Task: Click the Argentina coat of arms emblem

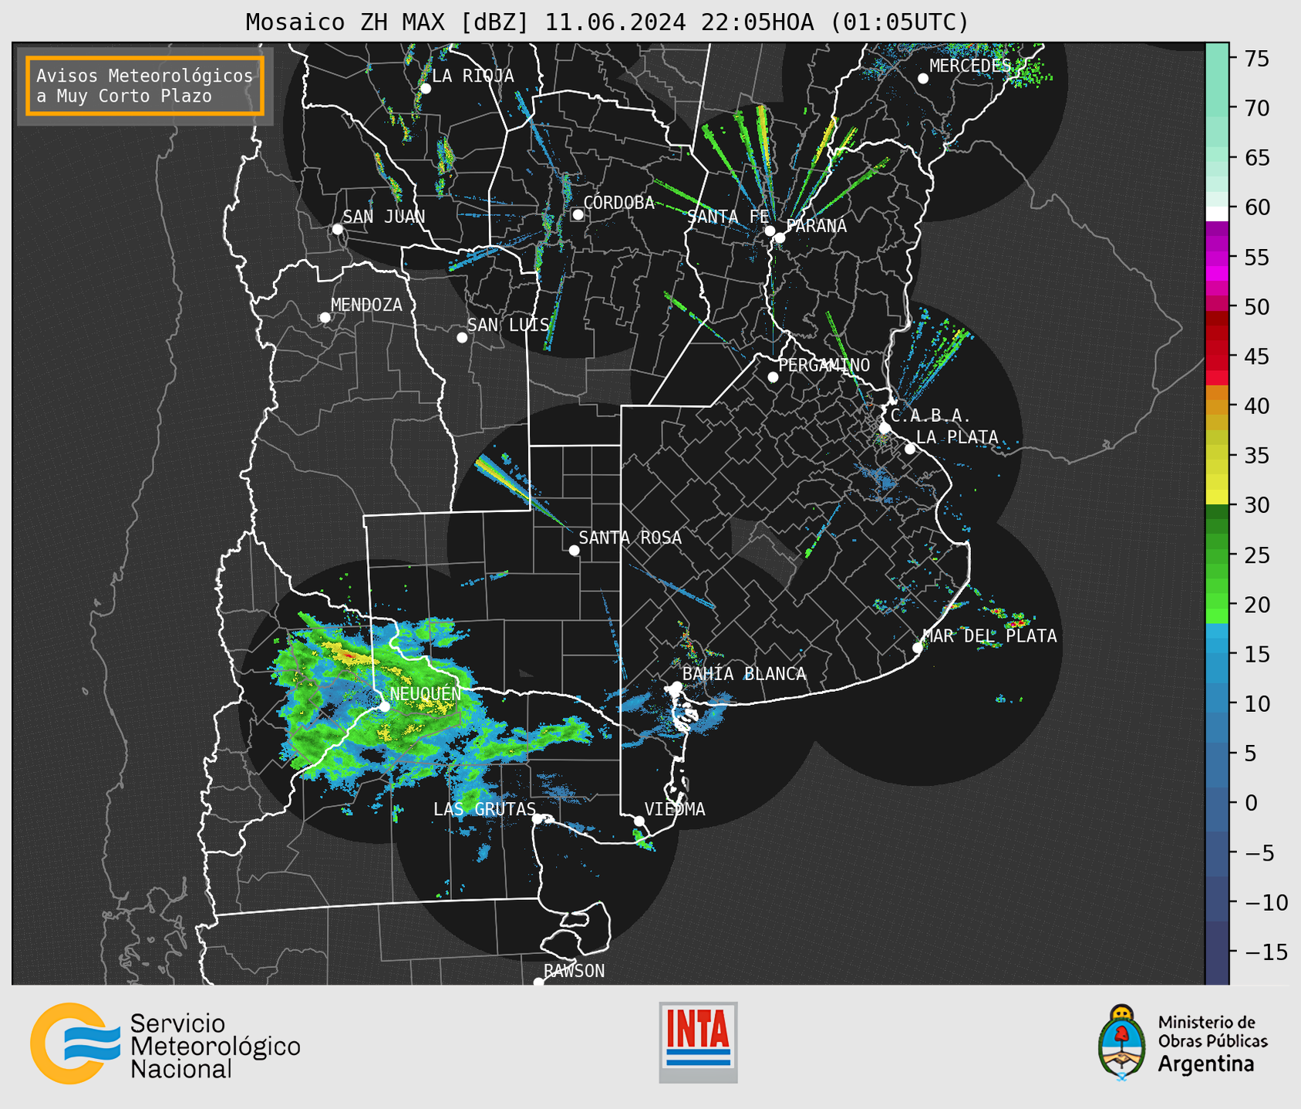Action: [x=1123, y=1043]
